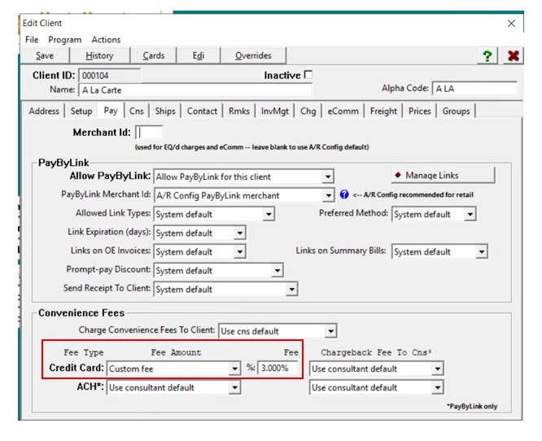Open the Ships tab
The image size is (542, 441).
[x=165, y=111]
